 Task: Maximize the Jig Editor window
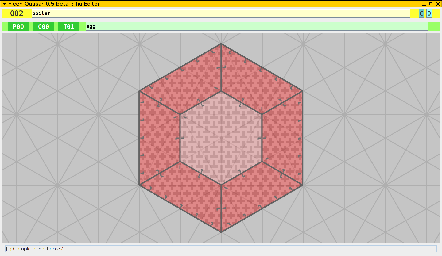pos(431,4)
